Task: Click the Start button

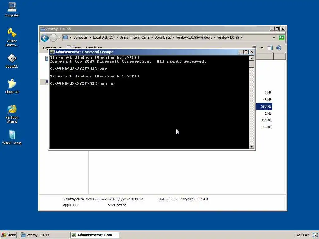Action: tap(9, 235)
